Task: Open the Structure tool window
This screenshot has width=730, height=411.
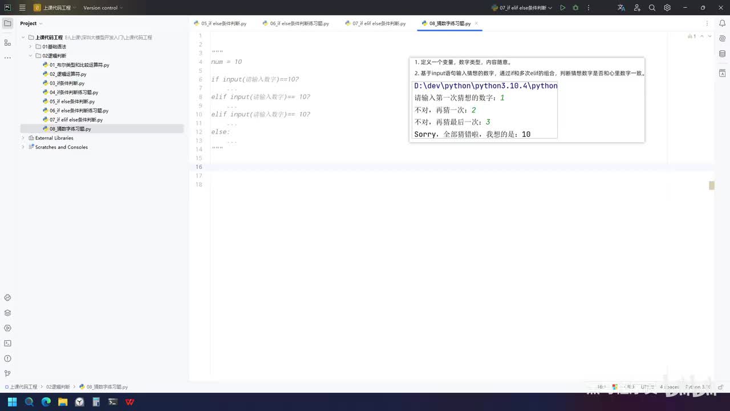Action: point(7,42)
